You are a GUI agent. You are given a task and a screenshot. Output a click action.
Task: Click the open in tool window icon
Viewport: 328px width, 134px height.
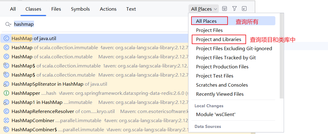point(244,9)
